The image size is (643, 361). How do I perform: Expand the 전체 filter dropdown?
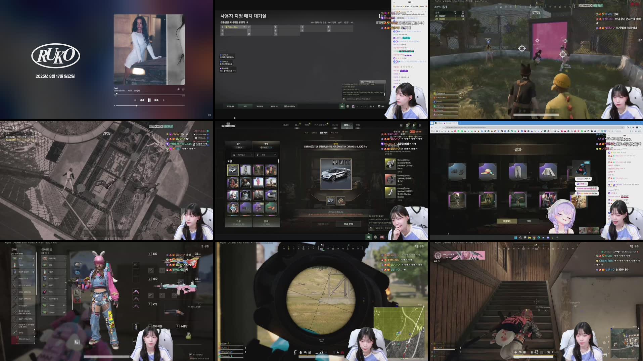(266, 155)
